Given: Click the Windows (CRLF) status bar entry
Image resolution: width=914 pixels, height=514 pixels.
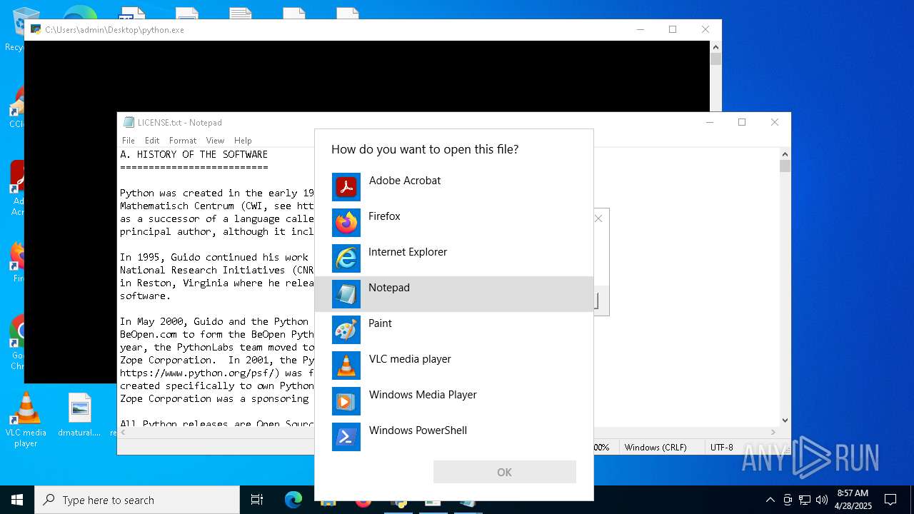Looking at the screenshot, I should tap(656, 447).
